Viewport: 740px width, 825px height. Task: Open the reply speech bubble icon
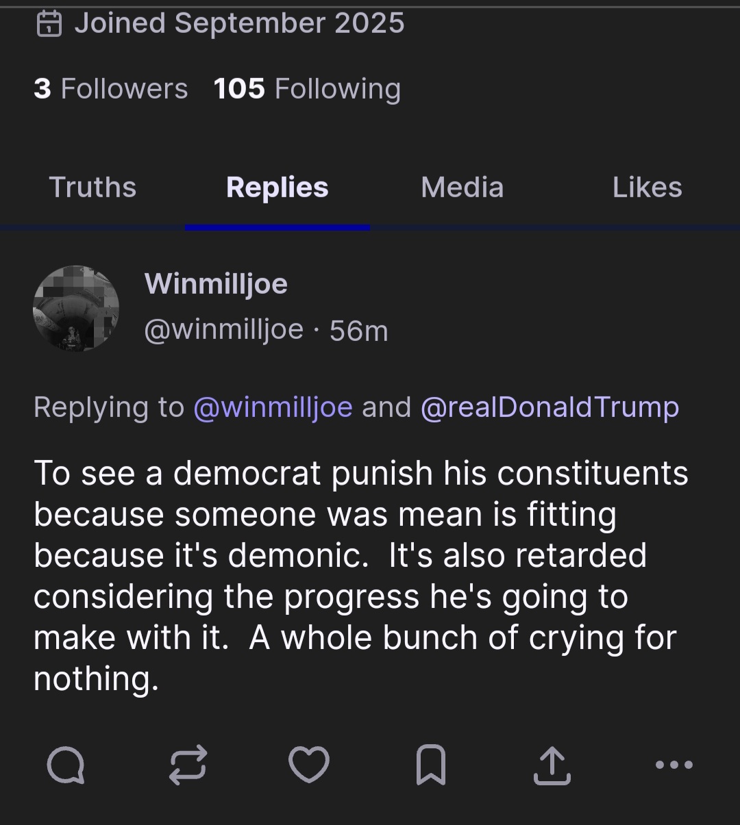66,765
